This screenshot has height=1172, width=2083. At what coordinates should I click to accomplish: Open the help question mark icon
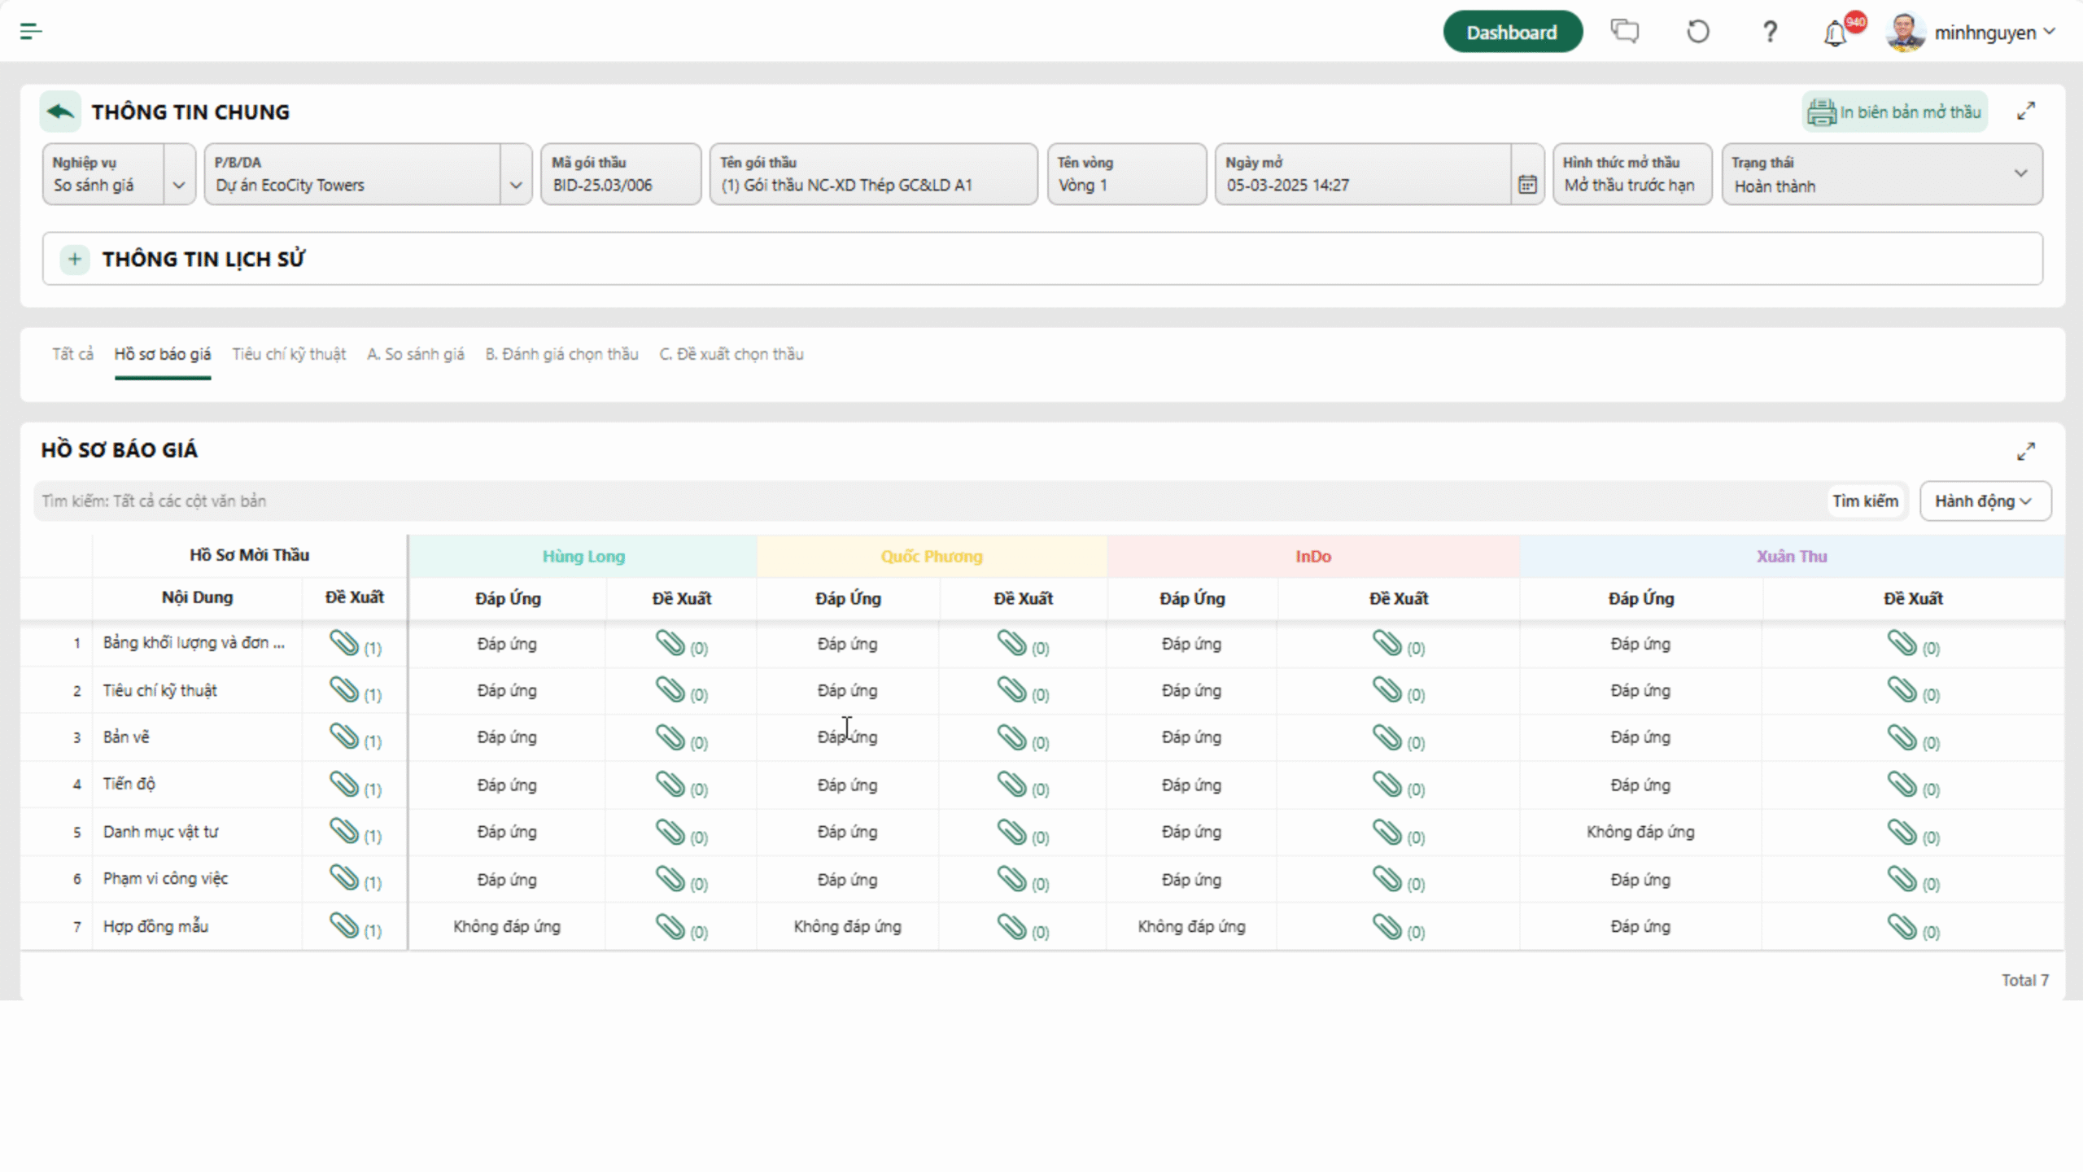click(1770, 33)
